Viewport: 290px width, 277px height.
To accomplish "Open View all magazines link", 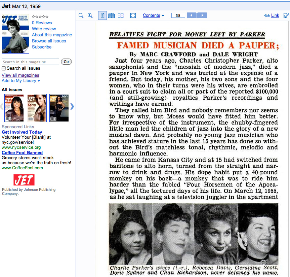I will [20, 75].
